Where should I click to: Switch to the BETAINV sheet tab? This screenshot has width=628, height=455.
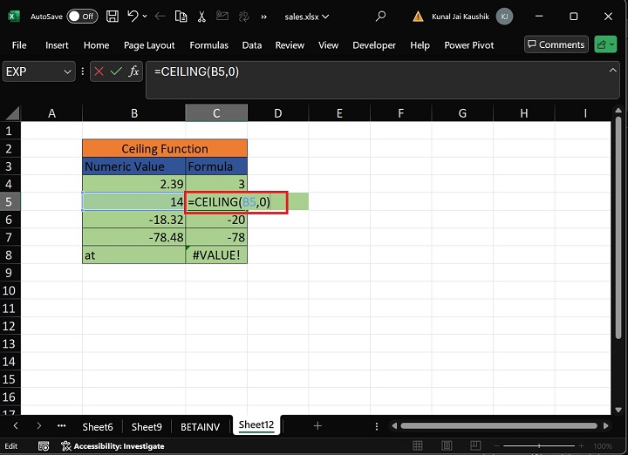pyautogui.click(x=200, y=427)
